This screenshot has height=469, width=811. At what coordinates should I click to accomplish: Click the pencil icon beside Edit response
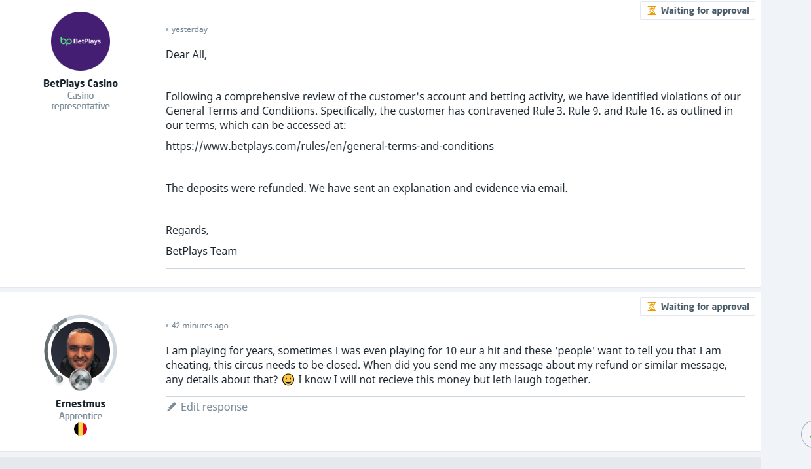pos(172,407)
